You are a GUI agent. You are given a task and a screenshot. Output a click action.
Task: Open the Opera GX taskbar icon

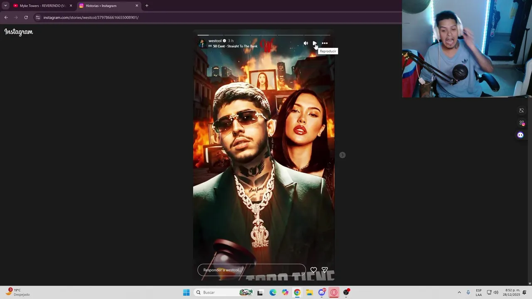pos(334,292)
